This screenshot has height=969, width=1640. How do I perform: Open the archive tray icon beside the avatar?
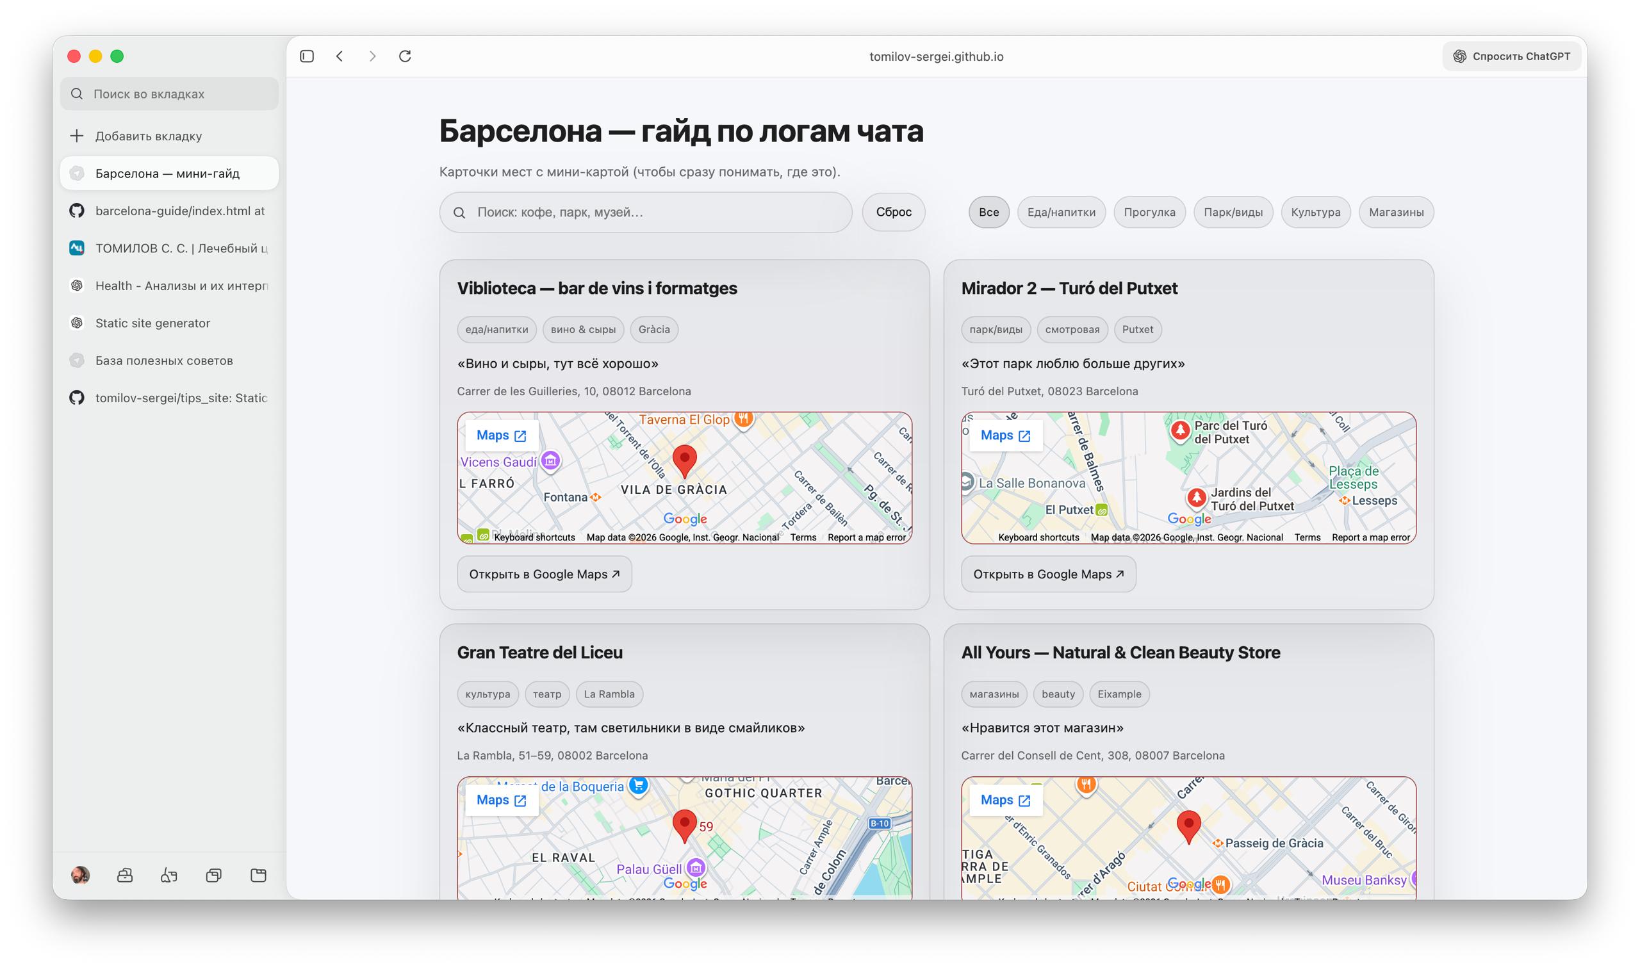(125, 875)
